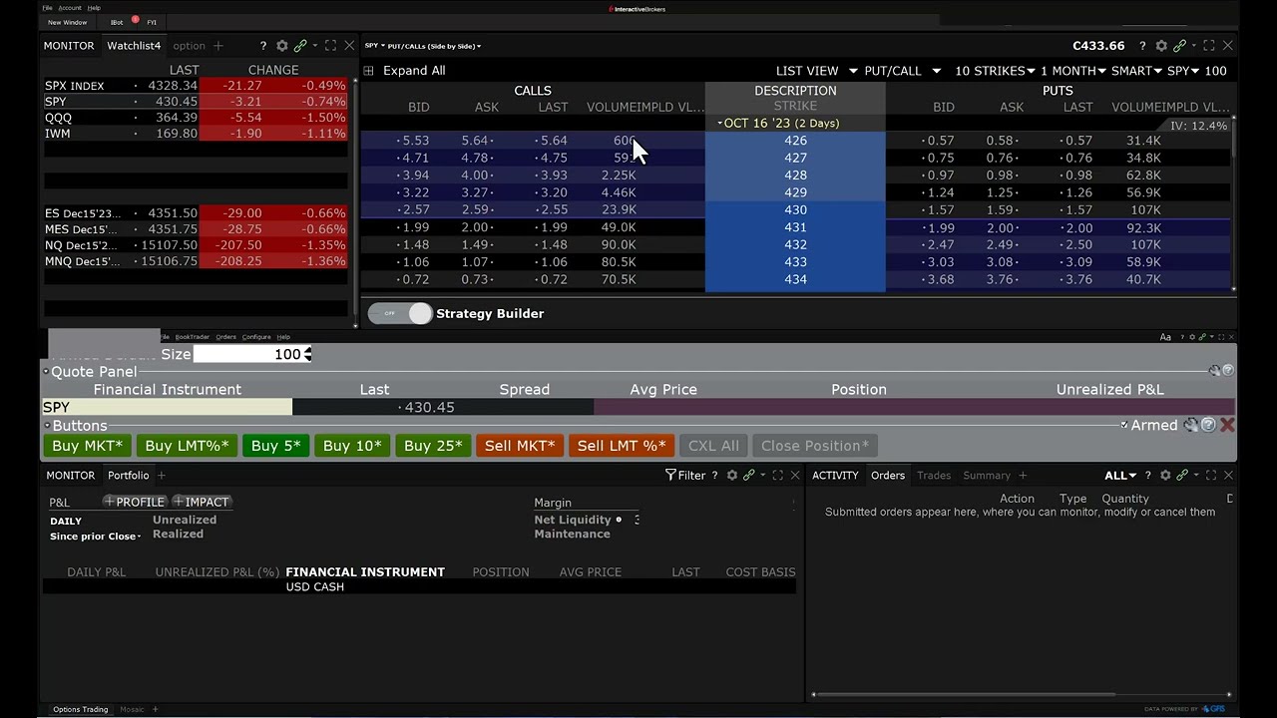Click the Expand All grid icon
Screen dimensions: 1277x718
[x=369, y=71]
